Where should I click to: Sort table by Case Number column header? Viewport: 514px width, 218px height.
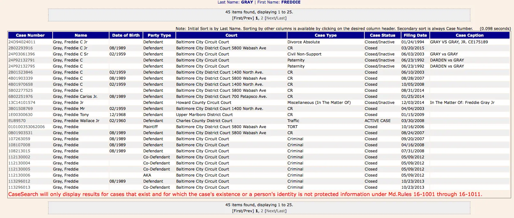(30, 35)
